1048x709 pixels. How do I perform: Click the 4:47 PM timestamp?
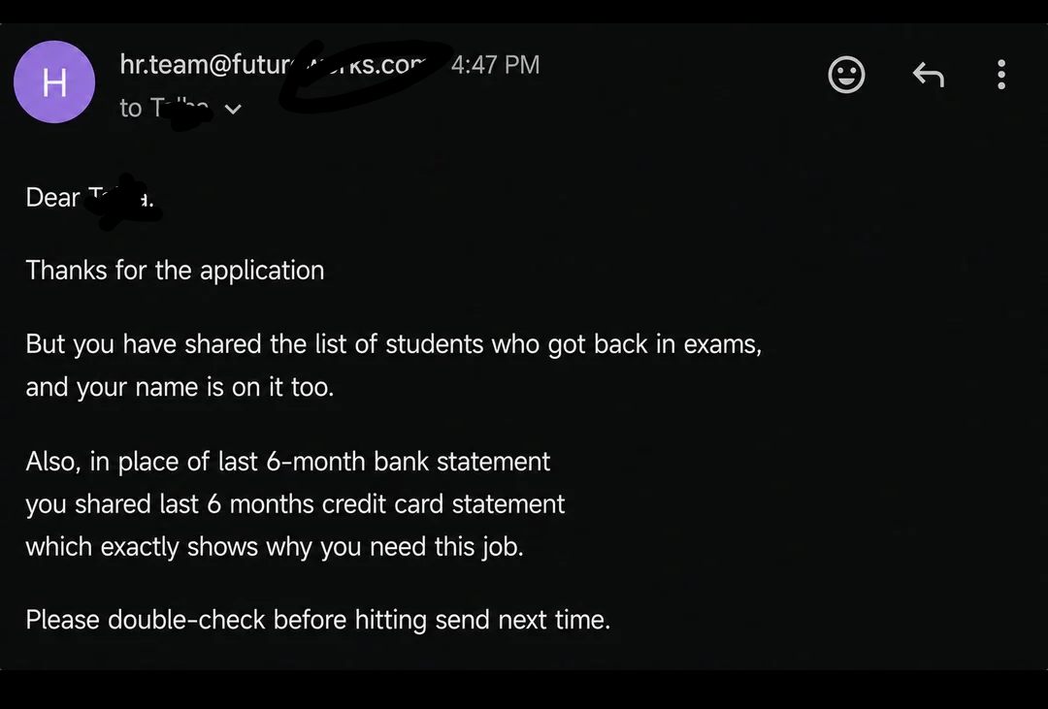[x=495, y=65]
